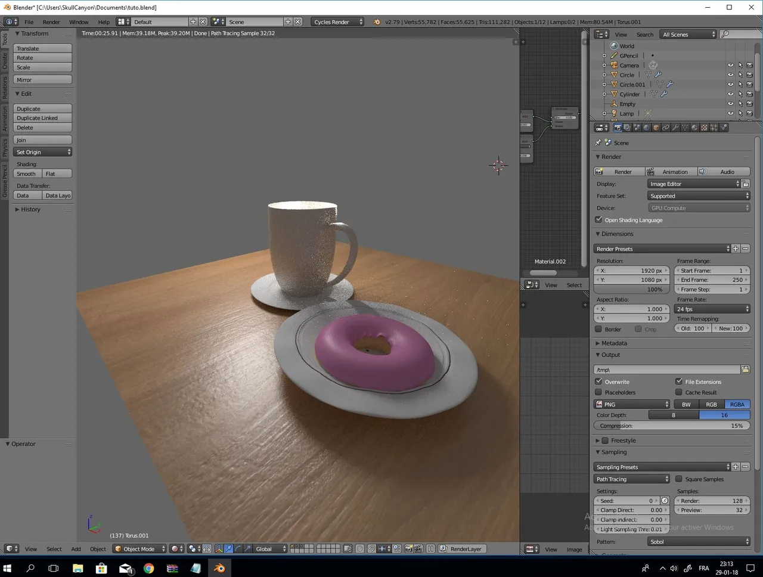
Task: Open the Object properties tab cube icon
Action: click(x=656, y=128)
